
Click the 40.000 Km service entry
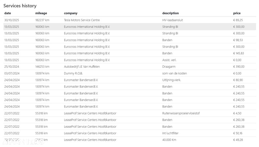(169, 140)
